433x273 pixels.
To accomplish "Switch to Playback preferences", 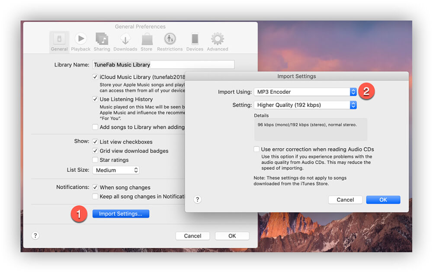I will click(x=81, y=42).
